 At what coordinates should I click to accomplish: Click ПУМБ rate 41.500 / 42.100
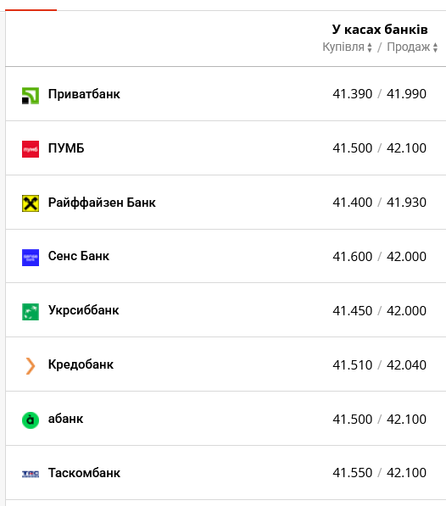380,148
